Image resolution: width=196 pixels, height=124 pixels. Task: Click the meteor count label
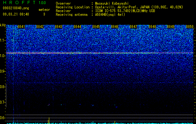point(44,10)
